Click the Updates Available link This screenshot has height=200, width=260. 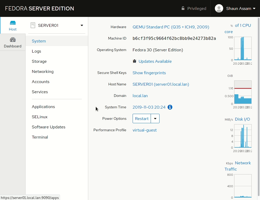pyautogui.click(x=155, y=61)
